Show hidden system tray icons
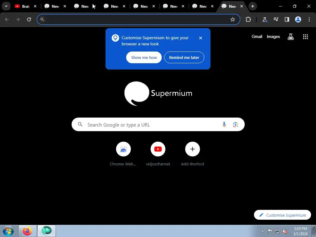 pyautogui.click(x=262, y=231)
